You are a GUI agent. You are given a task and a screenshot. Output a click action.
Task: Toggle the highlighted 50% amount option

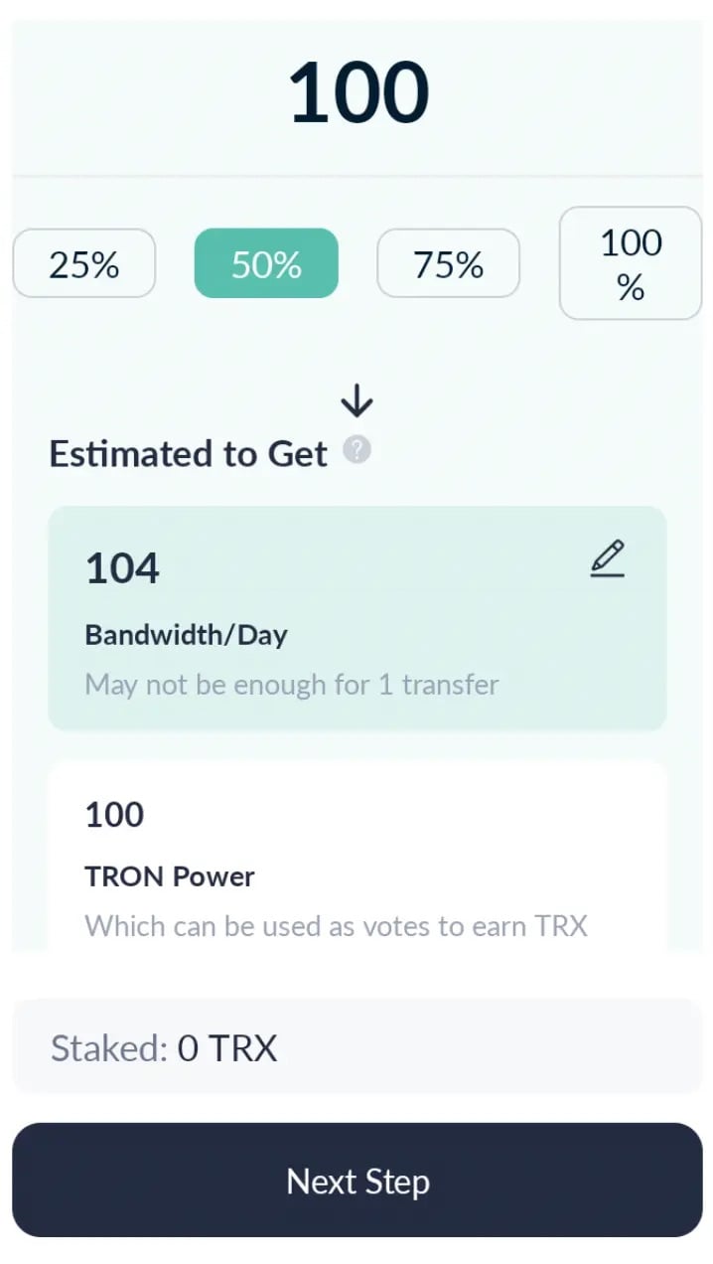[x=266, y=264]
